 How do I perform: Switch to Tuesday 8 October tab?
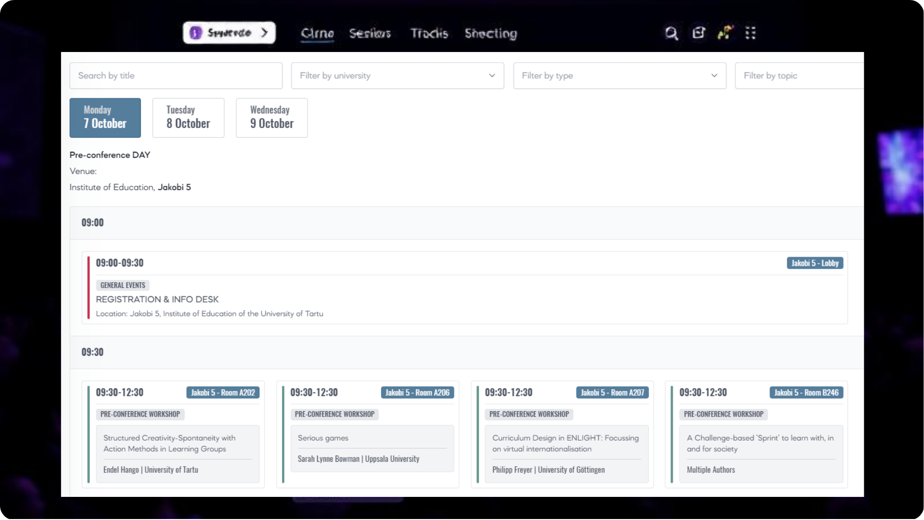coord(188,118)
